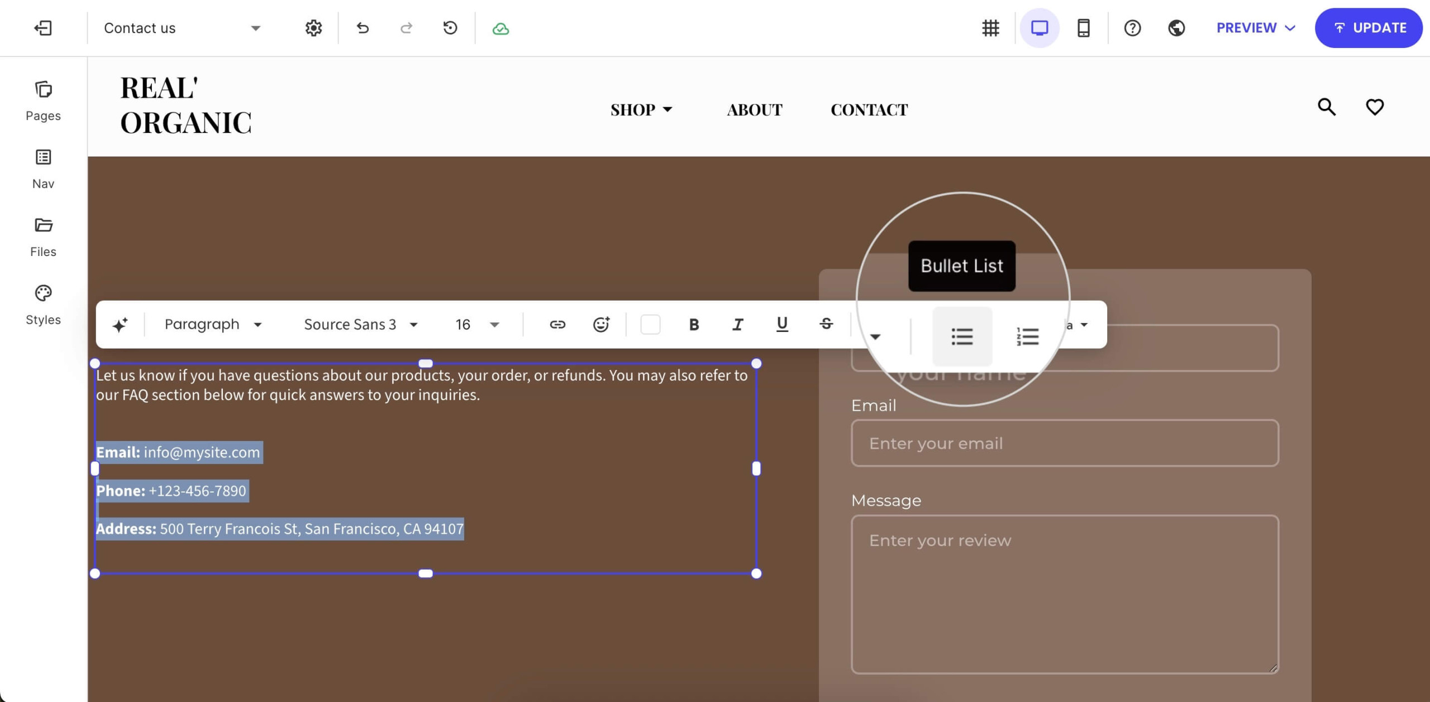Open the font size 16 dropdown

[476, 325]
